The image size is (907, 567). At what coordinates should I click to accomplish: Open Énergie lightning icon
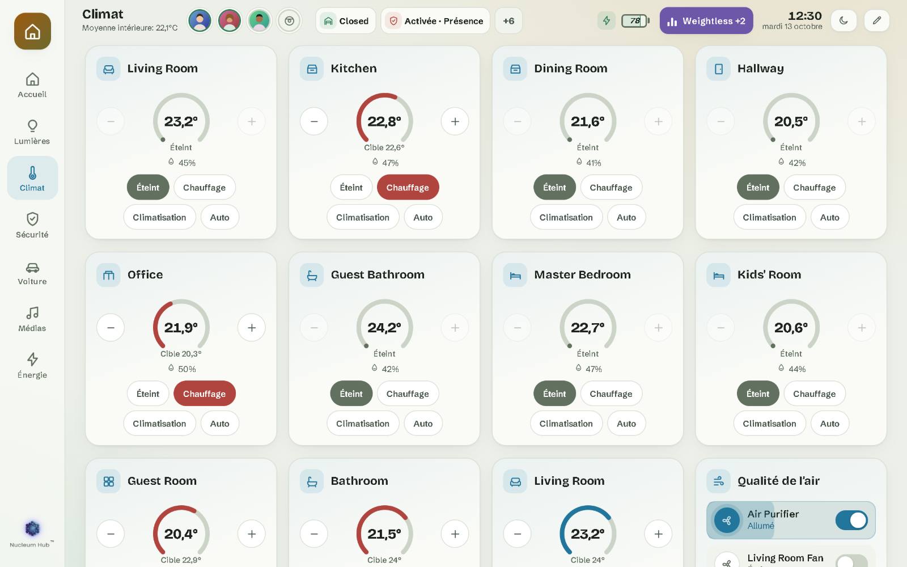click(32, 359)
